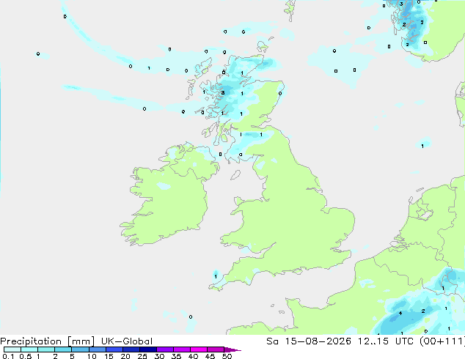
Task: Click the 'UK-Global' model name text
Action: pos(127,341)
